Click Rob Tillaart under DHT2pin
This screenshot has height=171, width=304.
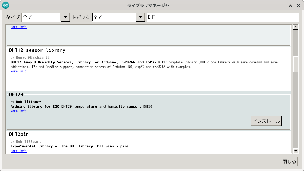(28, 141)
